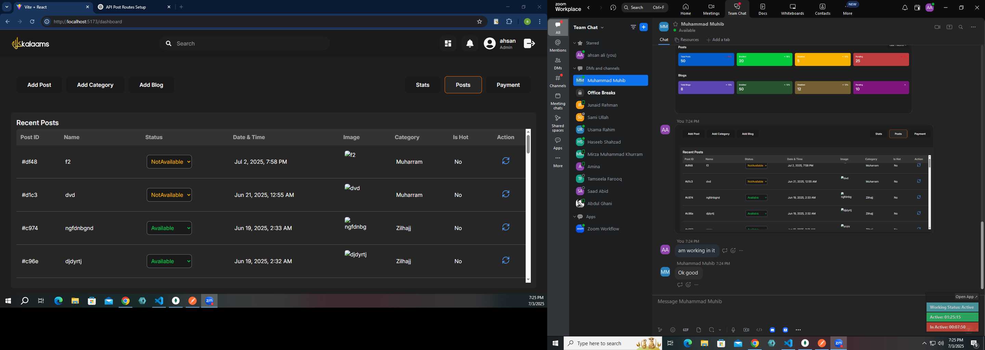The width and height of the screenshot is (985, 350).
Task: Open Zoom notifications bell
Action: point(905,8)
